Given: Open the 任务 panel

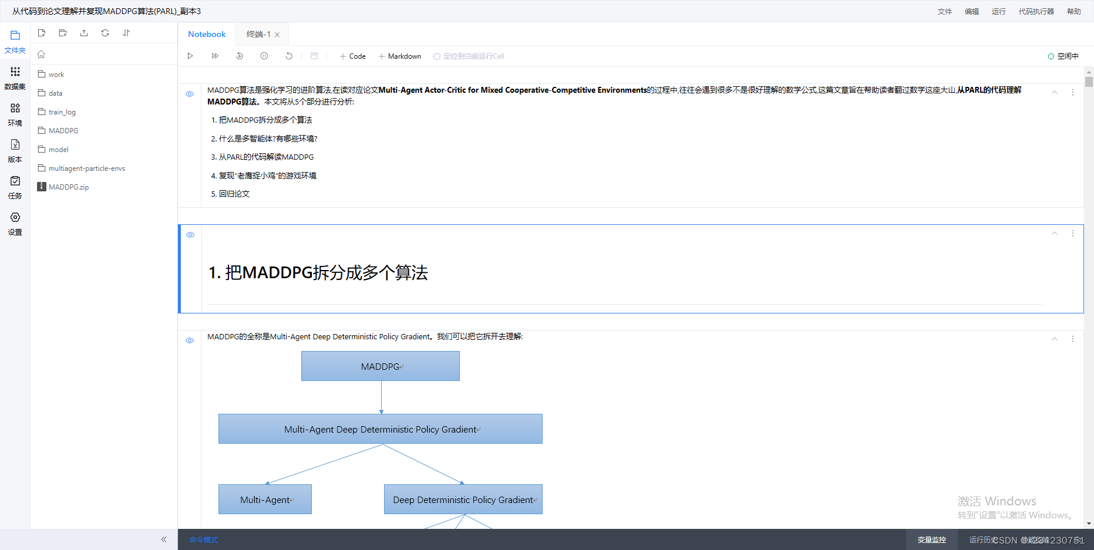Looking at the screenshot, I should pos(15,188).
